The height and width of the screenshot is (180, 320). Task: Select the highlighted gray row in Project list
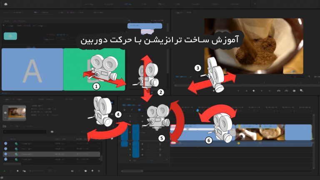[x=51, y=154]
